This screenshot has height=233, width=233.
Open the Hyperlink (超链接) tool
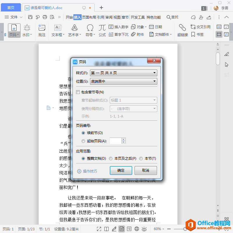coord(182,31)
